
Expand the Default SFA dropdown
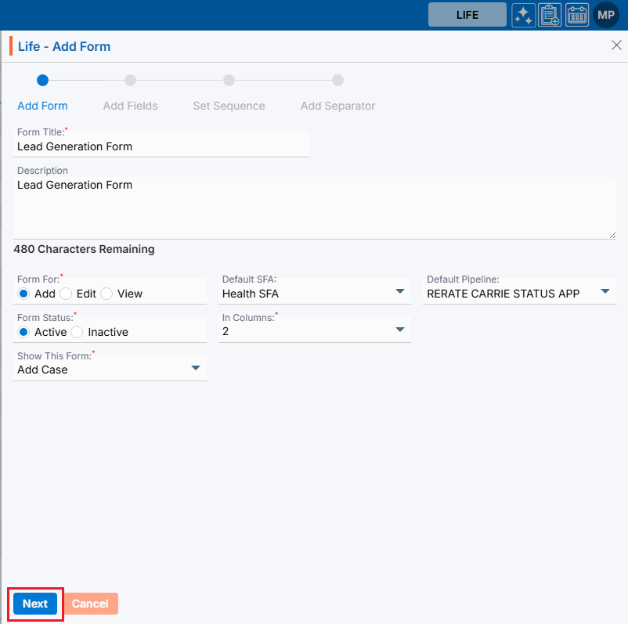pos(399,292)
